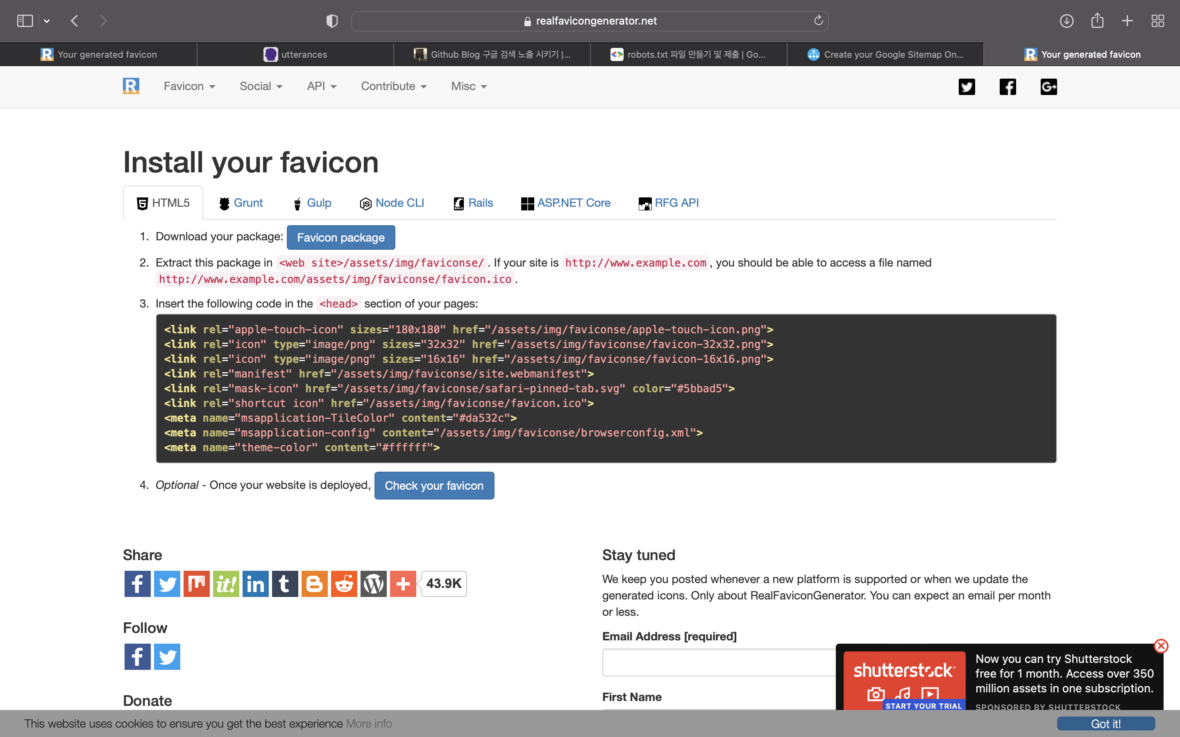Open Safari privacy shield icon
This screenshot has width=1180, height=737.
pyautogui.click(x=332, y=21)
